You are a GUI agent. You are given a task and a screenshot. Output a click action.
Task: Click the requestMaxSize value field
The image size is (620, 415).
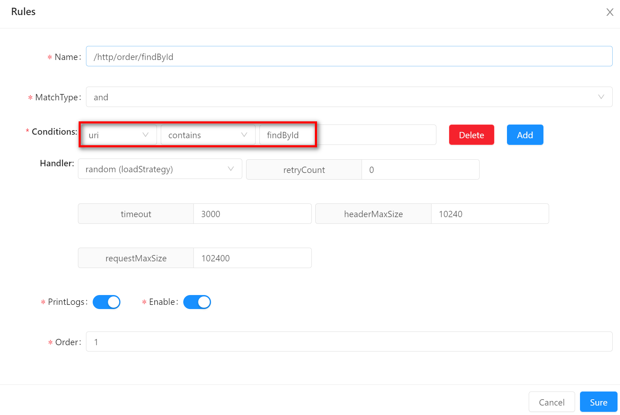coord(252,258)
